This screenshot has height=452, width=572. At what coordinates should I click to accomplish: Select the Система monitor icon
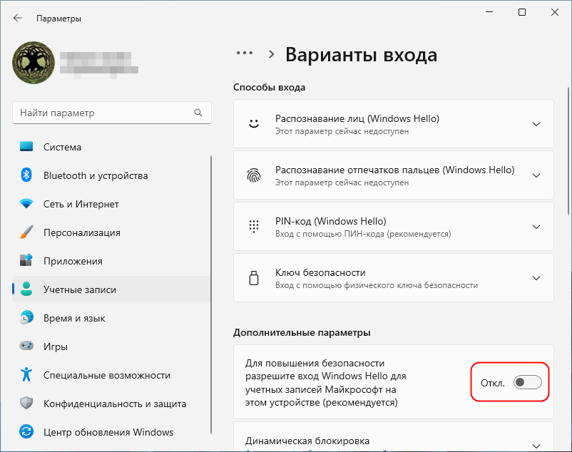(26, 147)
